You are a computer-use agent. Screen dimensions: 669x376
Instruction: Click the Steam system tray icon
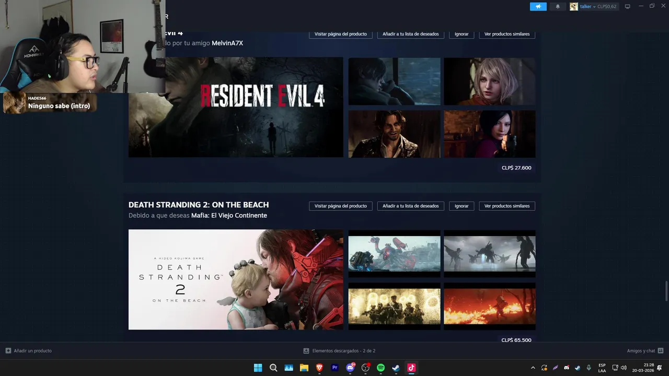[578, 368]
